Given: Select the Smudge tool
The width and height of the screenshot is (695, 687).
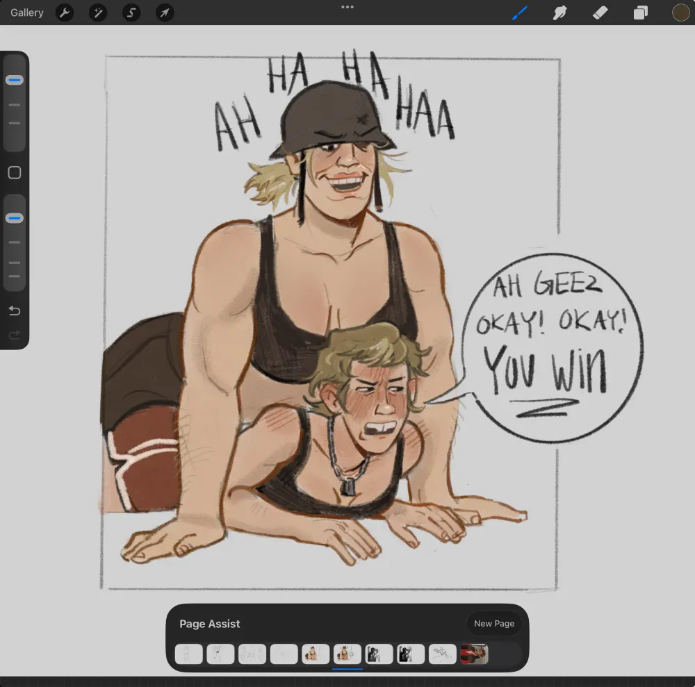Looking at the screenshot, I should pos(559,13).
